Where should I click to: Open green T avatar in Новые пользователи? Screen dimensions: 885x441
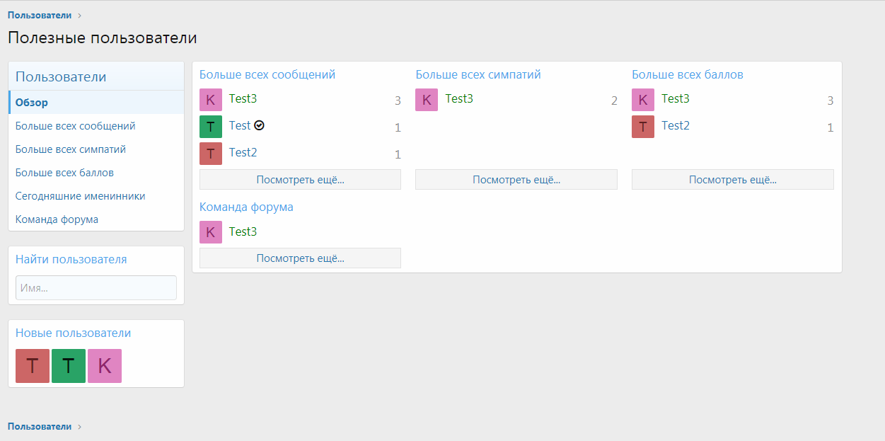[69, 366]
